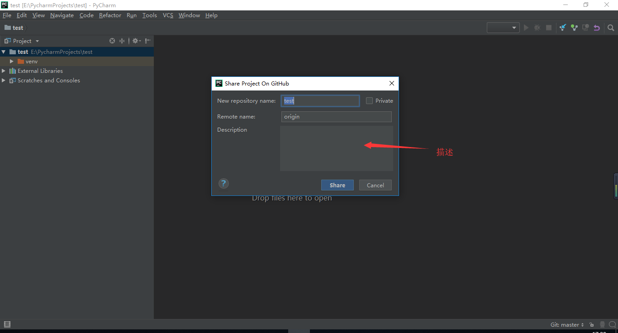Open the Refactor menu
The height and width of the screenshot is (333, 618).
[110, 15]
